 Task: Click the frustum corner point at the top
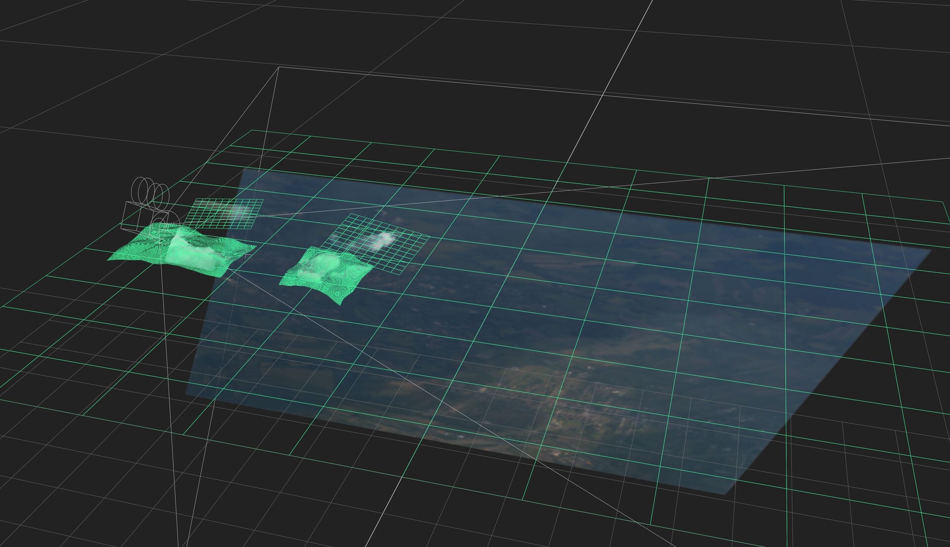[279, 67]
